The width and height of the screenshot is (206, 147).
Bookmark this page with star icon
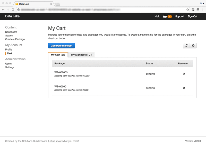tap(188, 9)
